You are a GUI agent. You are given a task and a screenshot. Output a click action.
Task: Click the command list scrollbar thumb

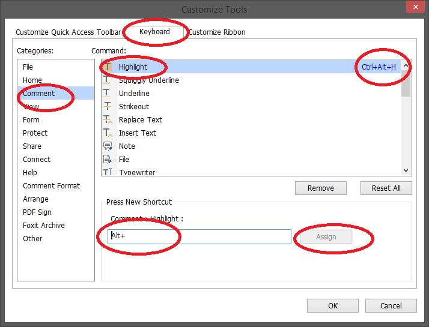406,84
